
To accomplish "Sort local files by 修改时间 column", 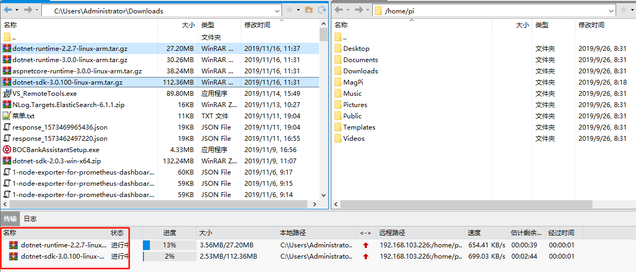I will click(x=280, y=25).
